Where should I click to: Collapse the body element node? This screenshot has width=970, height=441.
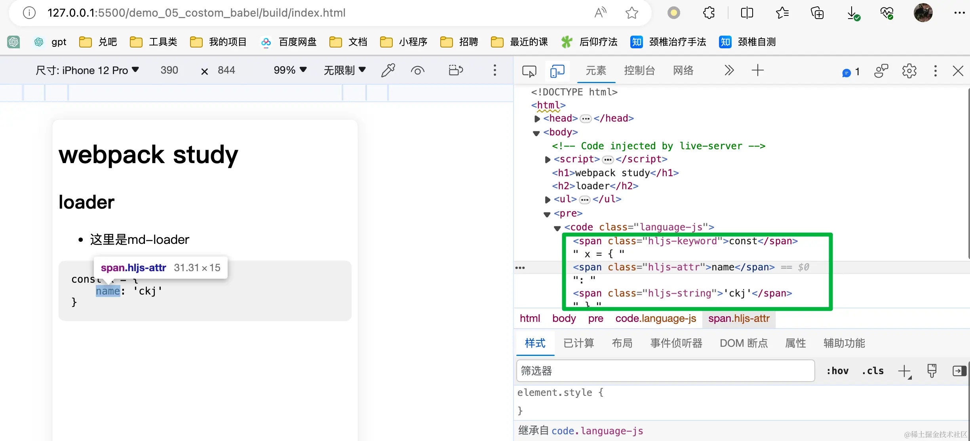[x=536, y=133]
